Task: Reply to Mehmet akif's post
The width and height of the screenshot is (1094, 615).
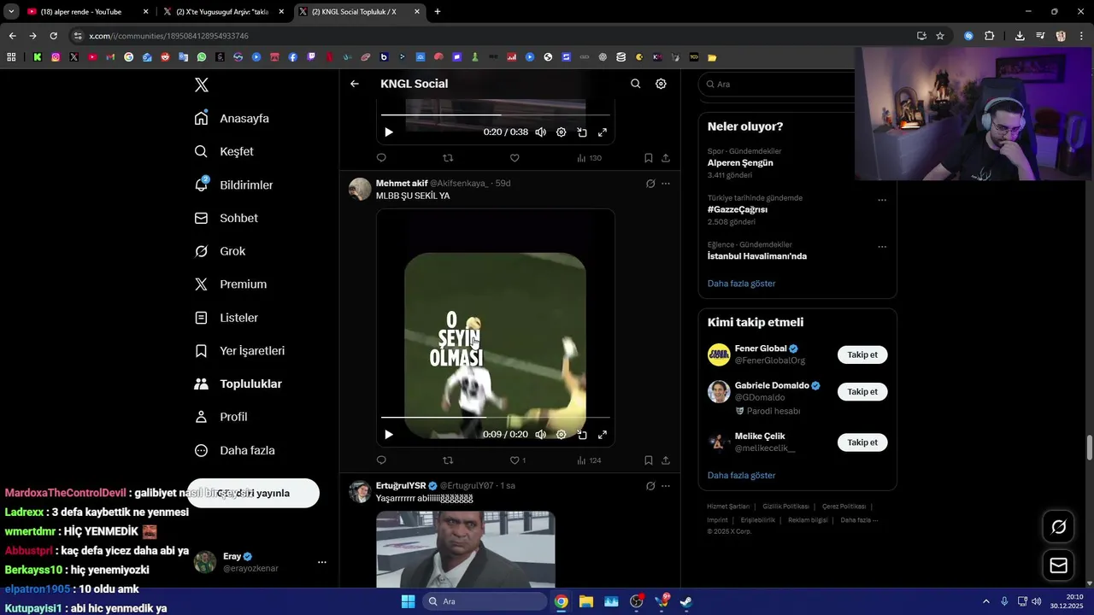Action: [381, 460]
